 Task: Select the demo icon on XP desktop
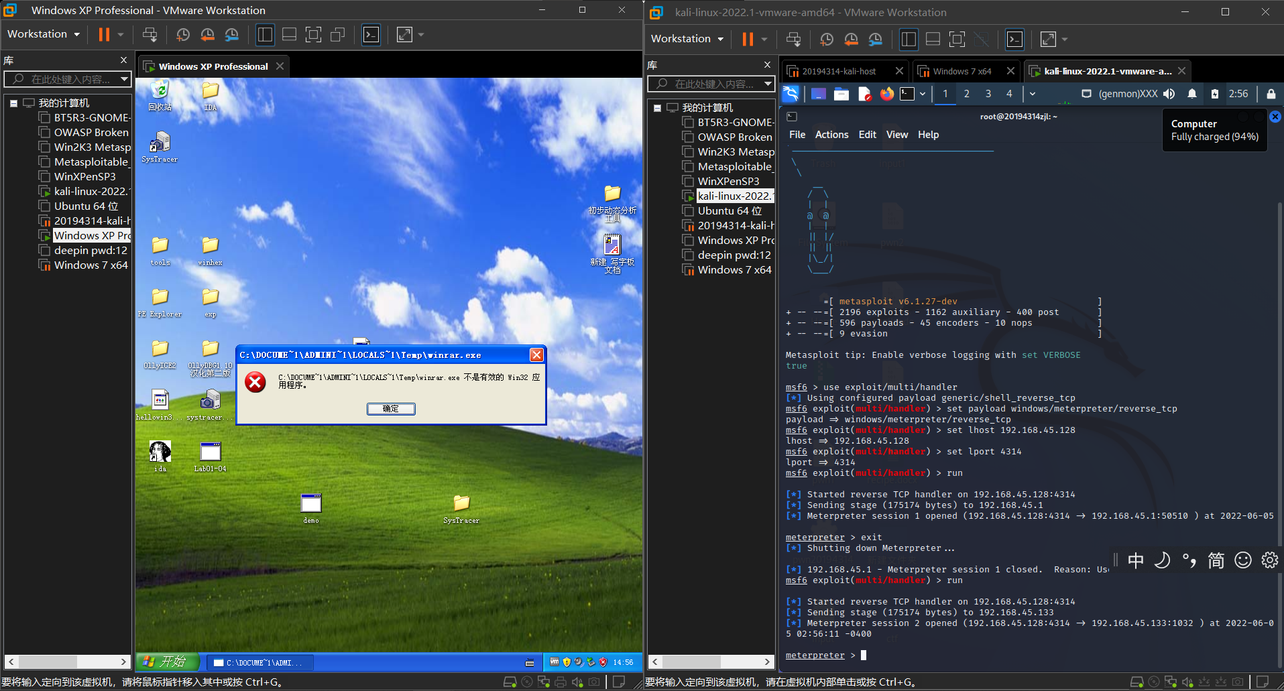311,509
